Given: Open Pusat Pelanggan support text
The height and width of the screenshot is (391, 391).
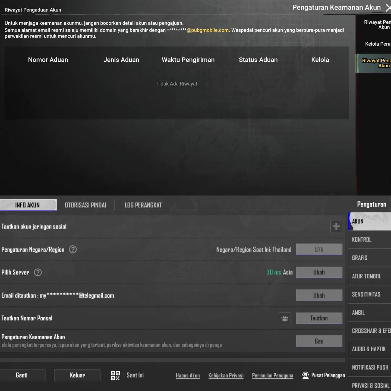Looking at the screenshot, I should coord(328,375).
